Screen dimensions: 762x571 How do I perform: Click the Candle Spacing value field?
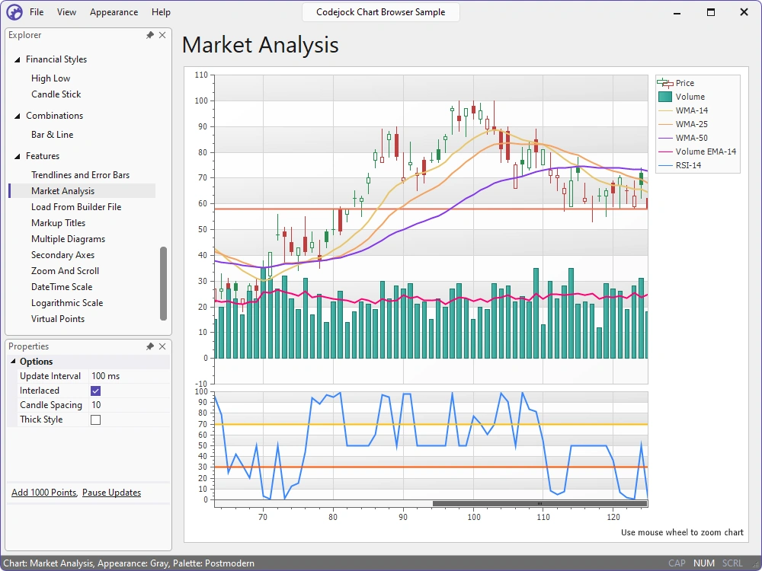click(x=130, y=405)
